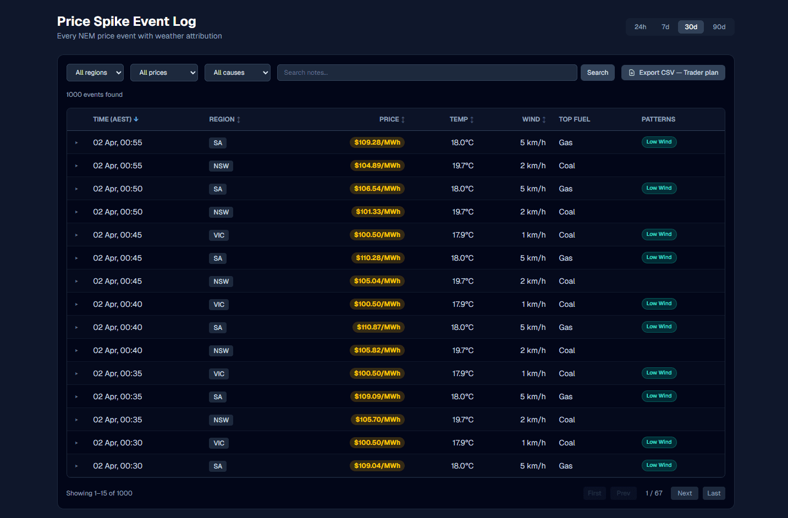The height and width of the screenshot is (518, 788).
Task: Sort by Temp column header
Action: tap(461, 119)
